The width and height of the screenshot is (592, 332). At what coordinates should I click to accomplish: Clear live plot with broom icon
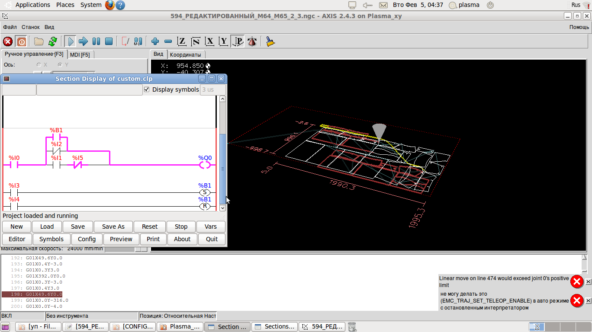pos(270,41)
